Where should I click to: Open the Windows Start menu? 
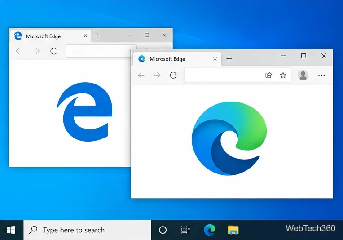click(x=11, y=230)
